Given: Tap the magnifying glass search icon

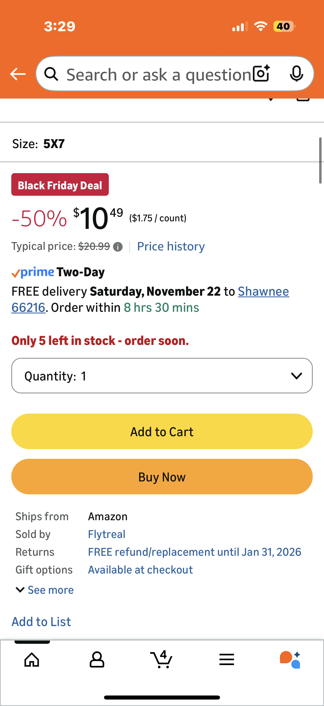Looking at the screenshot, I should 51,74.
